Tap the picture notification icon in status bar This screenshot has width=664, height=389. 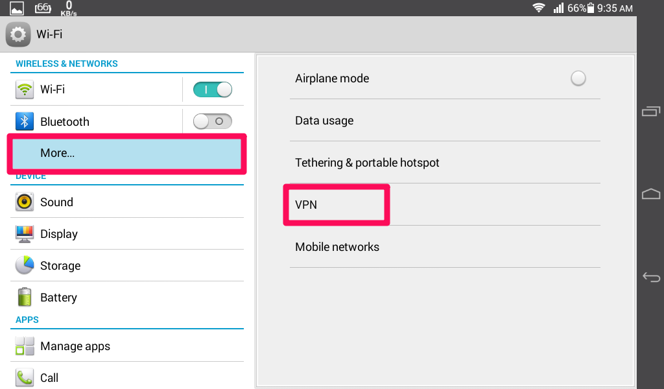point(17,8)
